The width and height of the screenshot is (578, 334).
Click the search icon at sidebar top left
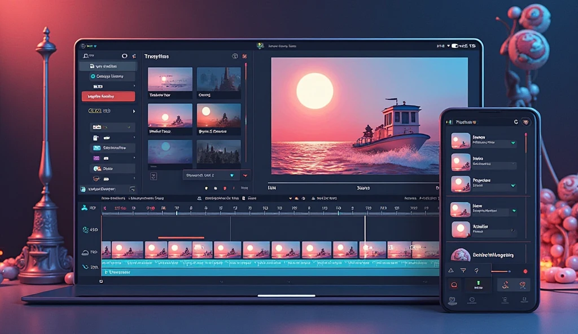point(86,56)
